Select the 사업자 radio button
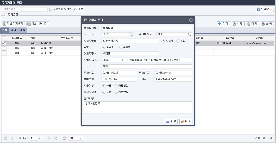This screenshot has height=143, width=276. [163, 41]
